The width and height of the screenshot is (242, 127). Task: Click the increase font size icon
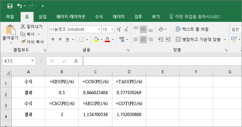pos(119,29)
